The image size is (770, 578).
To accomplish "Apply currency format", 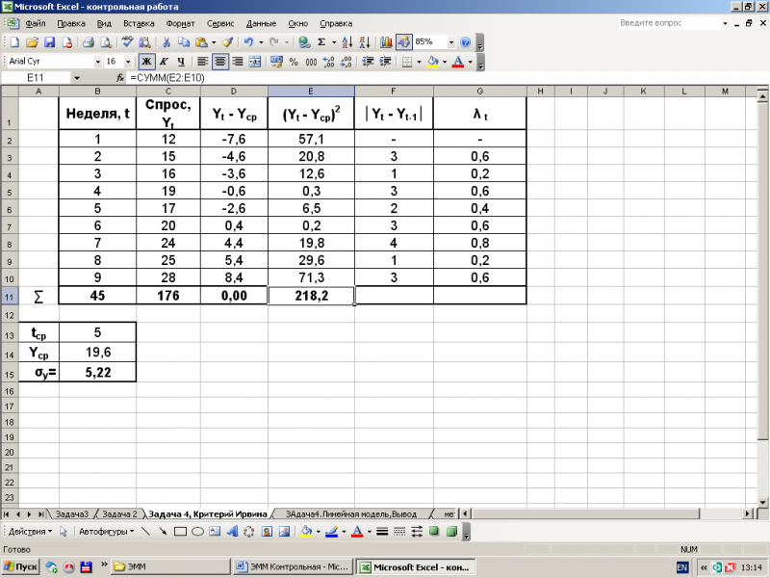I will pyautogui.click(x=276, y=62).
